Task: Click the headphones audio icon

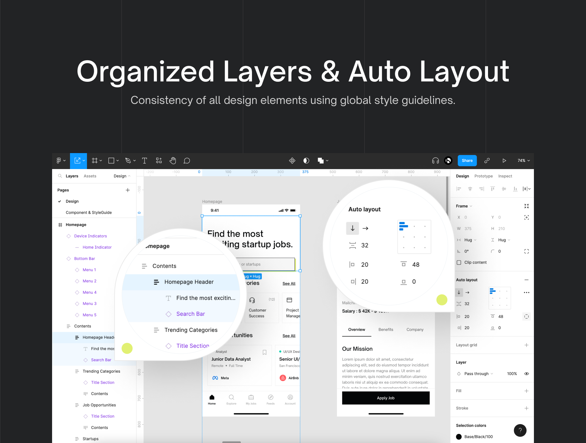Action: [435, 161]
